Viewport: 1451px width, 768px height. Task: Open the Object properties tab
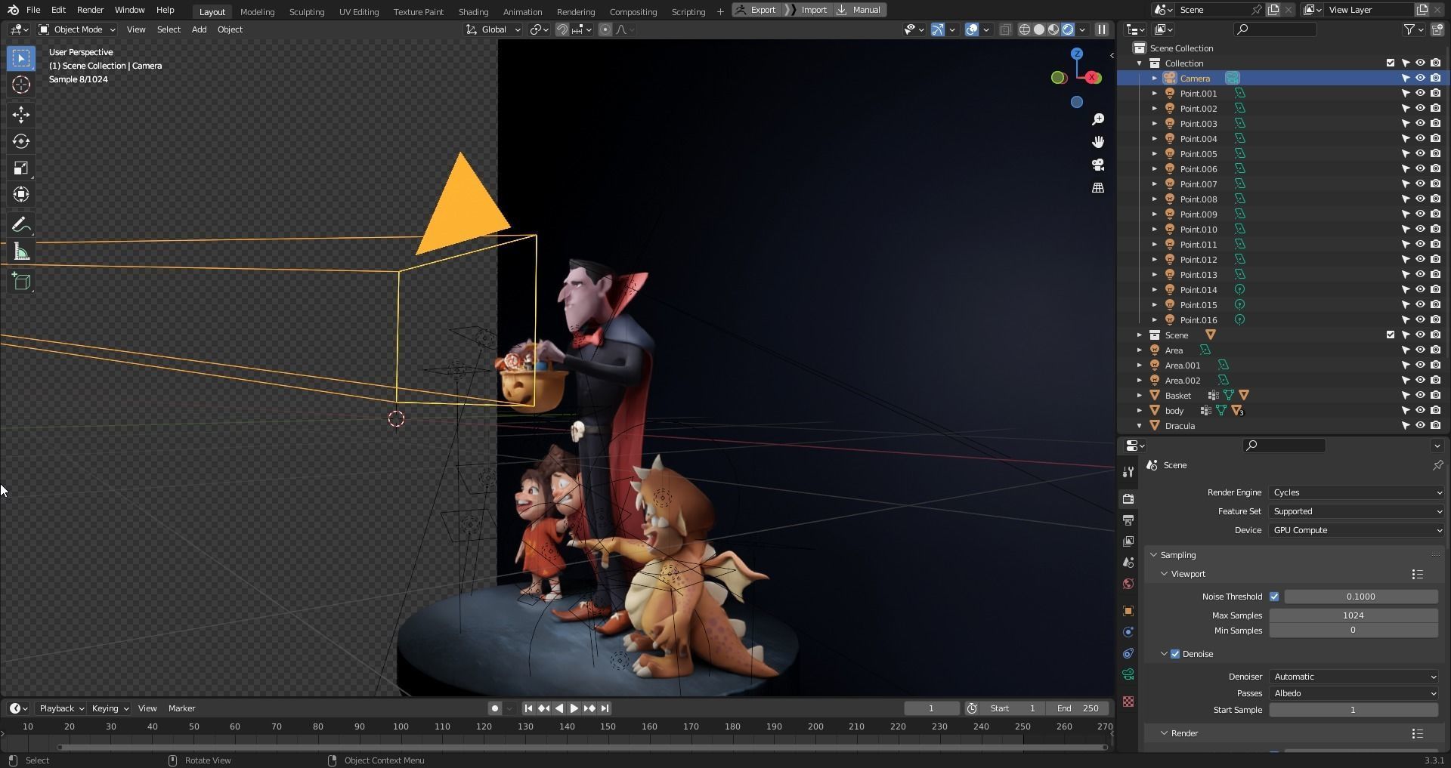(1128, 611)
